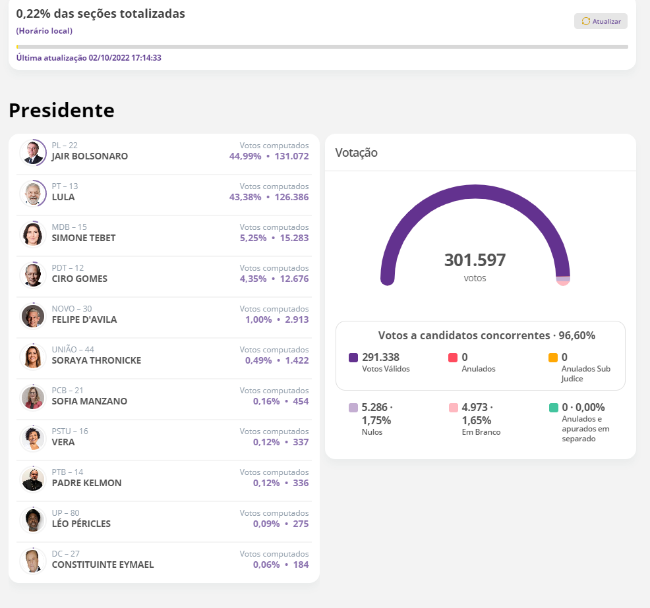Select the orange Anulados Sub Judice swatch
This screenshot has height=608, width=650.
coord(553,358)
